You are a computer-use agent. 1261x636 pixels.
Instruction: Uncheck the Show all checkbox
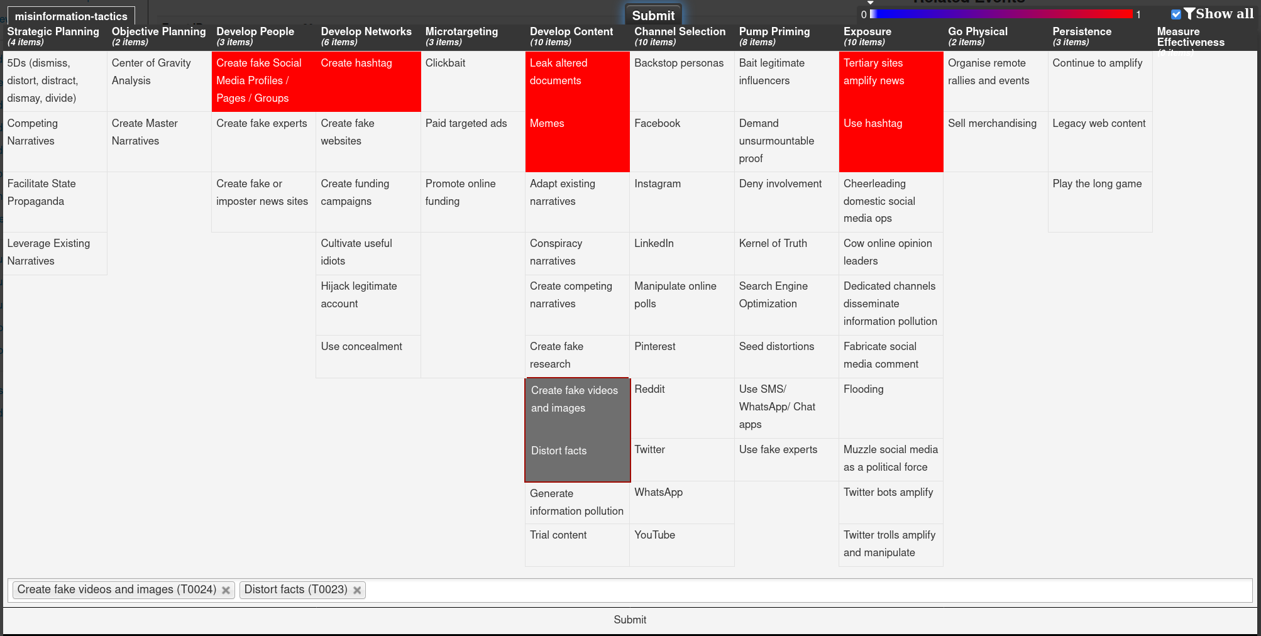click(x=1176, y=14)
